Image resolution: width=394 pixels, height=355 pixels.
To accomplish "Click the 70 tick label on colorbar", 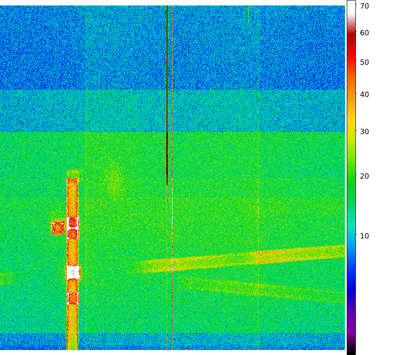I will point(364,6).
